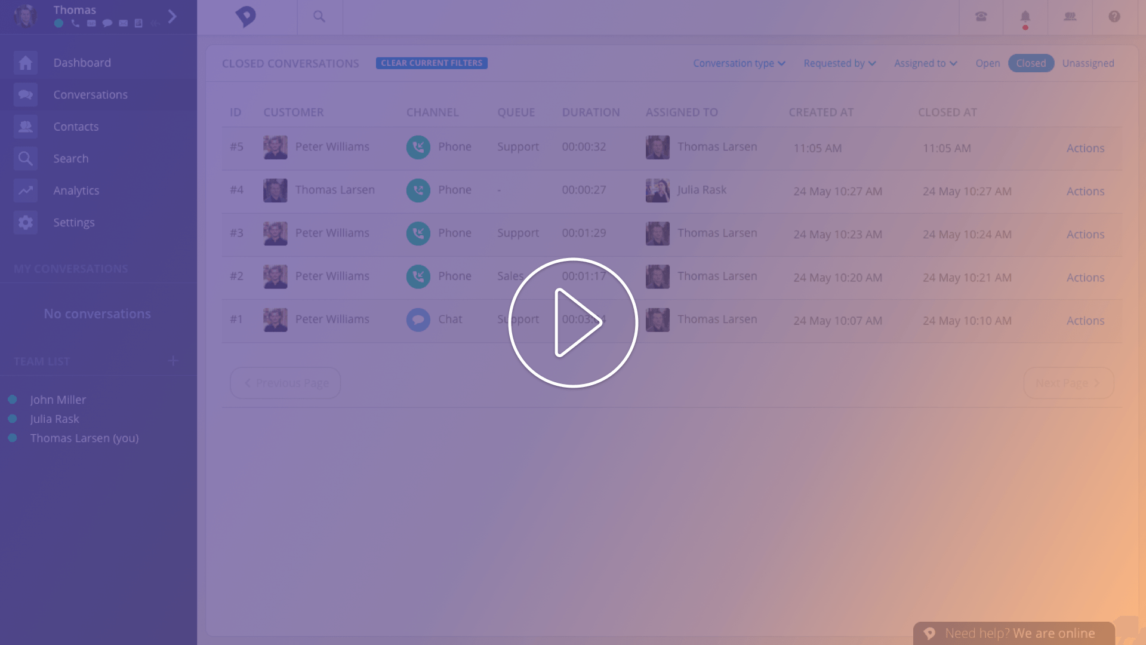The width and height of the screenshot is (1146, 645).
Task: Click Thomas Larsen avatar in row #2
Action: click(x=657, y=277)
